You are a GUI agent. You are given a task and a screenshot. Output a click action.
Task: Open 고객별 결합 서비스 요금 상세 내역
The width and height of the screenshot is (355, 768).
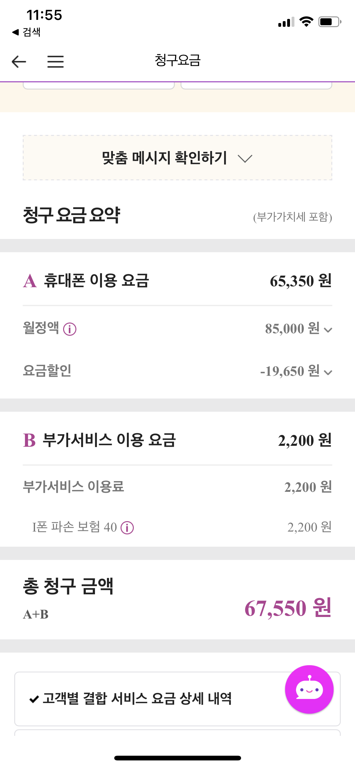(x=137, y=699)
